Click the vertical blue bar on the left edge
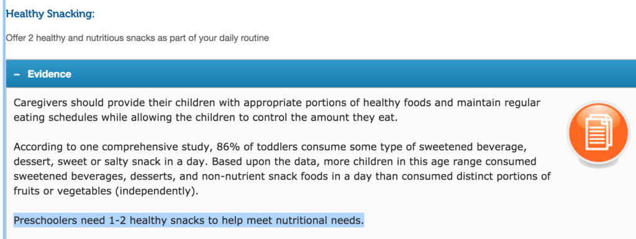 [x=4, y=119]
